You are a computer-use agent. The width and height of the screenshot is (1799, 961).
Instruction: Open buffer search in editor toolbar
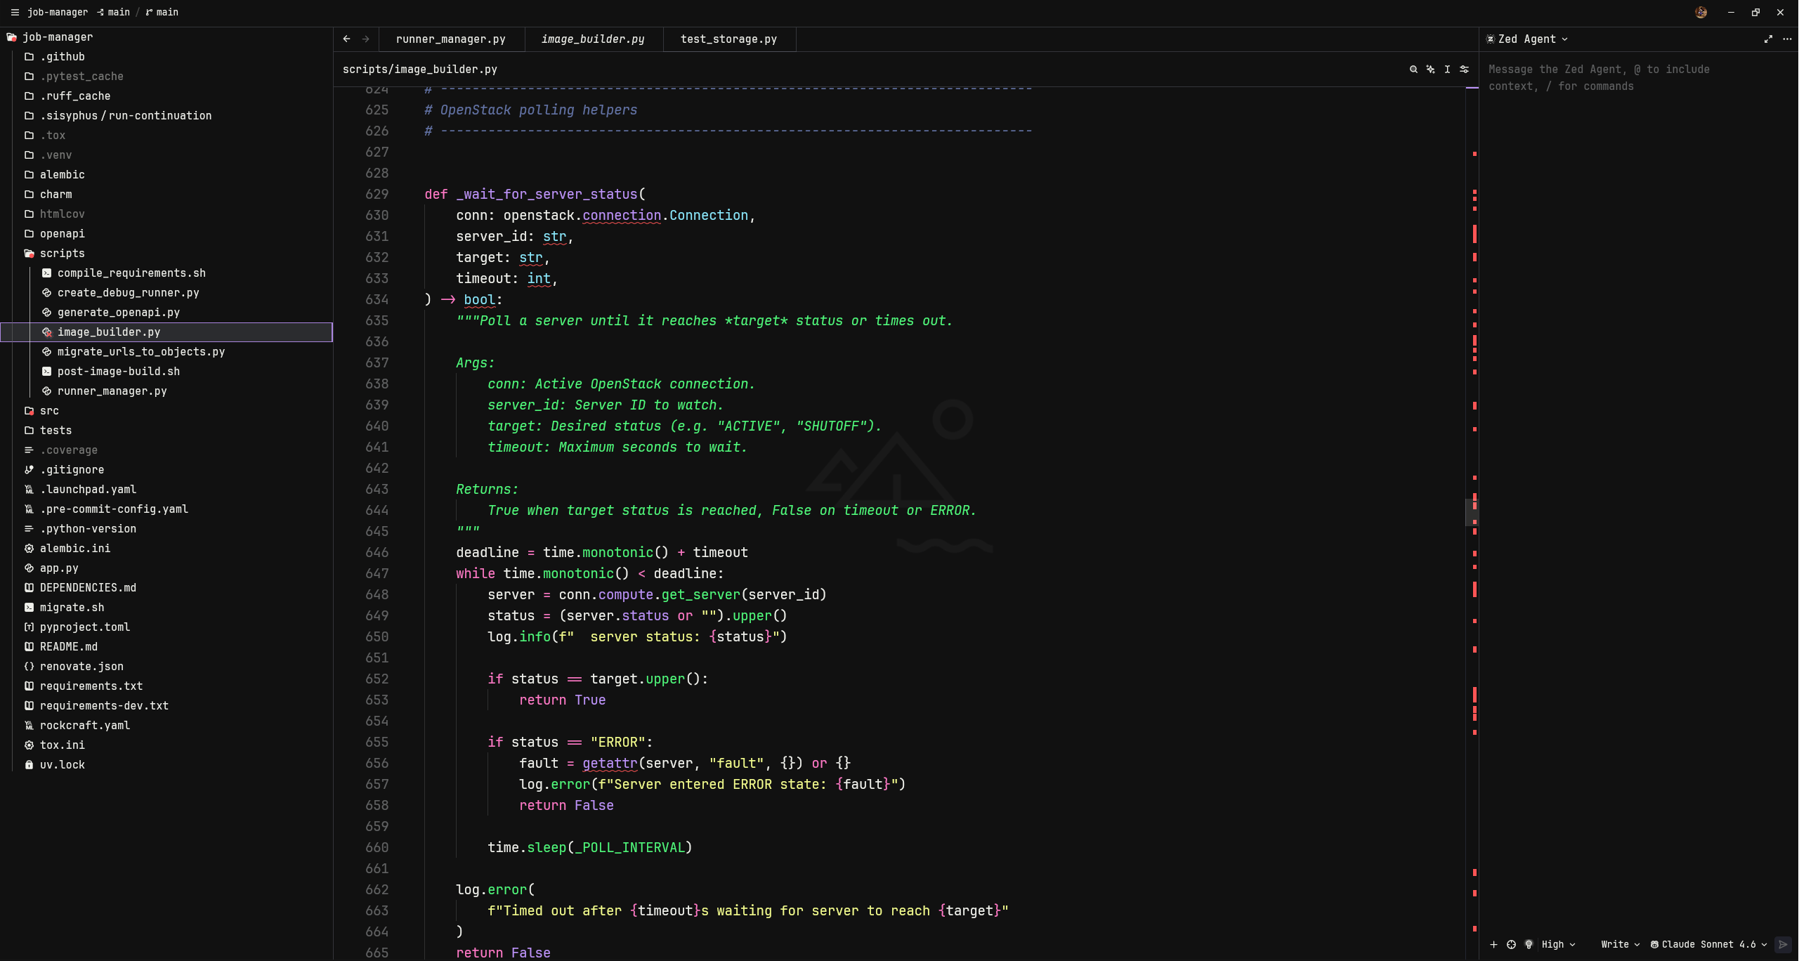pos(1413,70)
